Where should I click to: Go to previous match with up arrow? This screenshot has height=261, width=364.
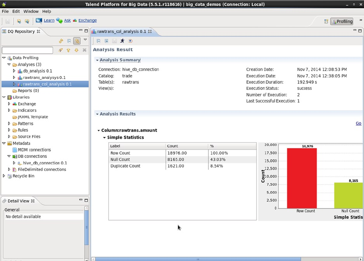click(x=69, y=50)
